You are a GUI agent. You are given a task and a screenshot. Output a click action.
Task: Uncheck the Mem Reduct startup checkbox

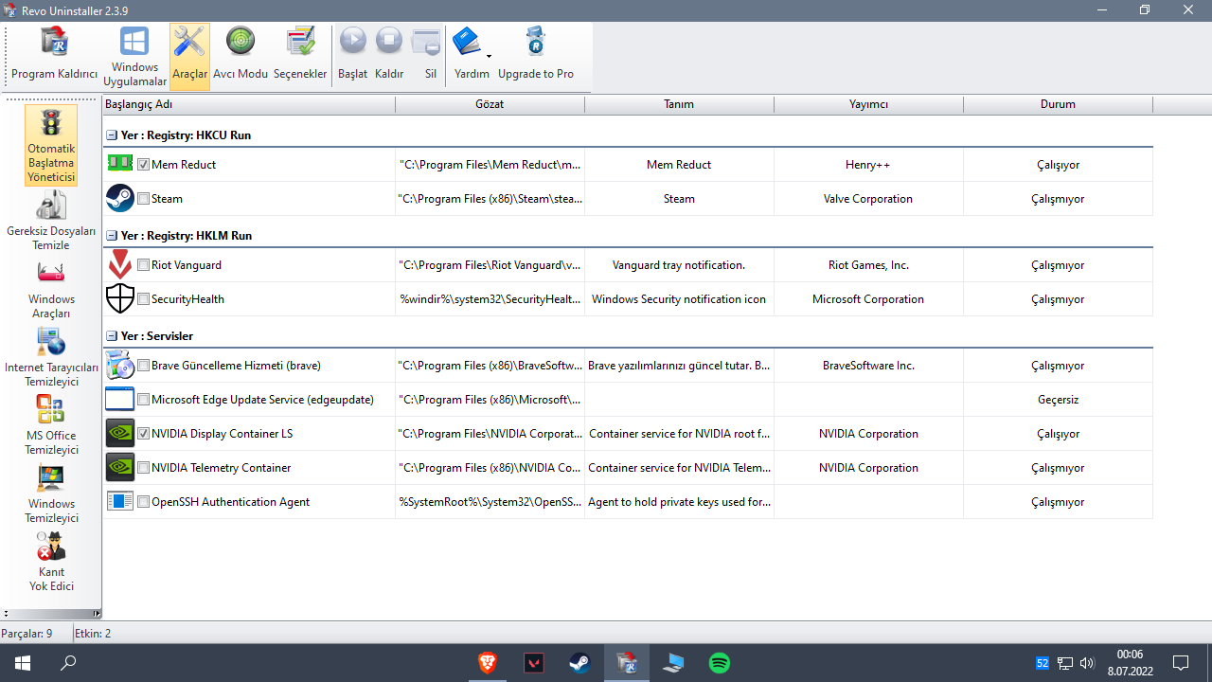coord(143,165)
